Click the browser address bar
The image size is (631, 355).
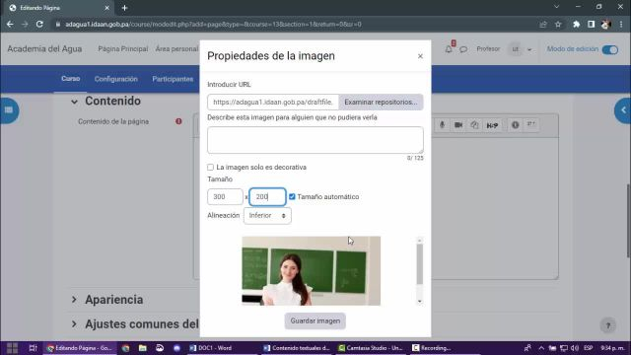tap(294, 24)
